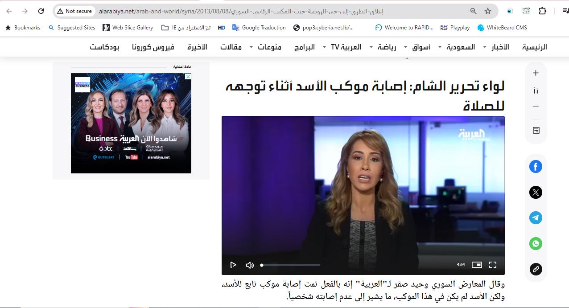
Task: Expand the السعودية menu dropdown
Action: pos(440,47)
